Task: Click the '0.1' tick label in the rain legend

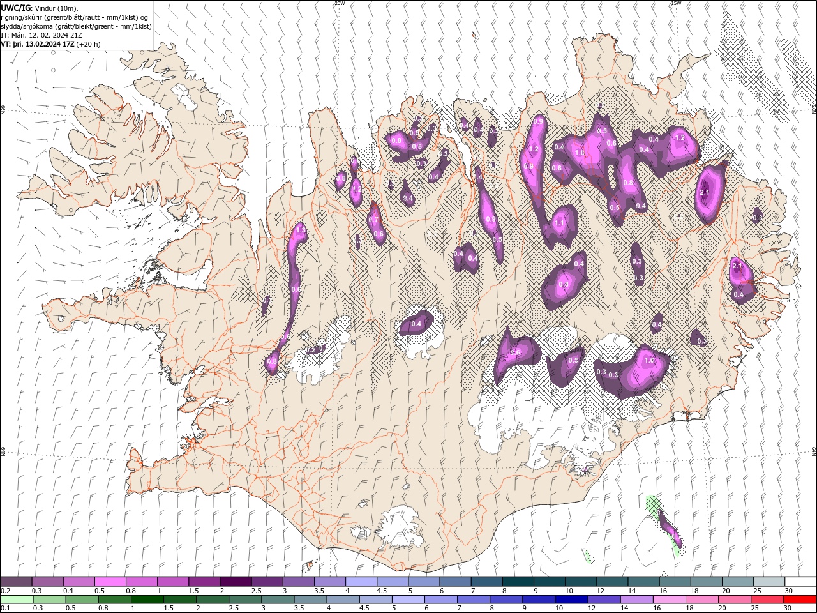Action: tap(4, 609)
